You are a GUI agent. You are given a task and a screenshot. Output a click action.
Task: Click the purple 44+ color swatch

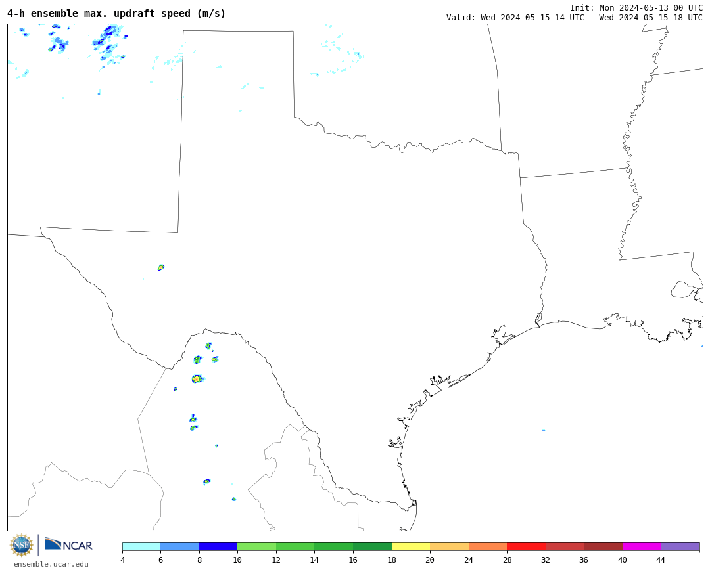coord(680,546)
